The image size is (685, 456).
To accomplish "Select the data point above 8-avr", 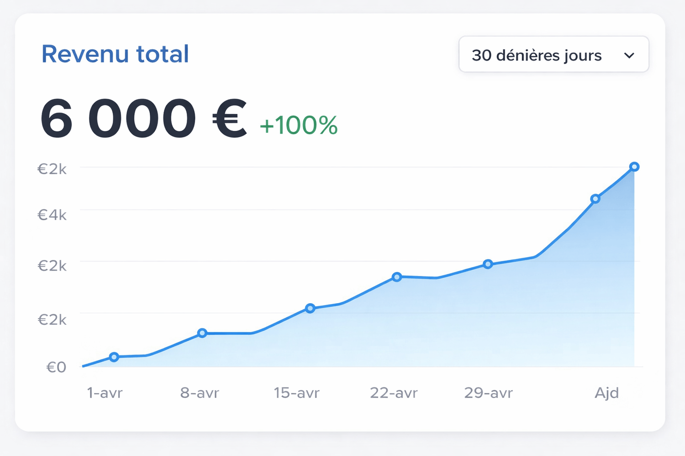I will pos(202,333).
